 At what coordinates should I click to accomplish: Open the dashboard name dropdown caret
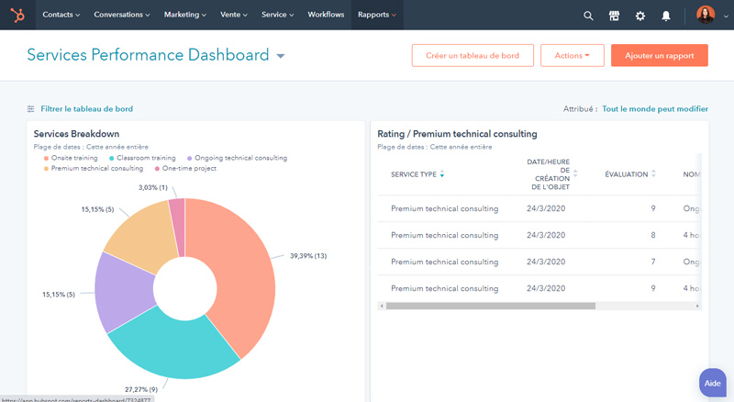click(281, 56)
